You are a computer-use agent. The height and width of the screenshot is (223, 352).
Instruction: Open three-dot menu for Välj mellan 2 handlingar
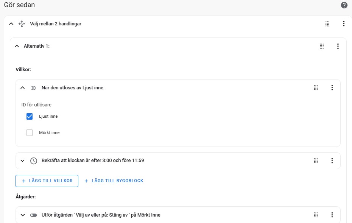tap(344, 23)
